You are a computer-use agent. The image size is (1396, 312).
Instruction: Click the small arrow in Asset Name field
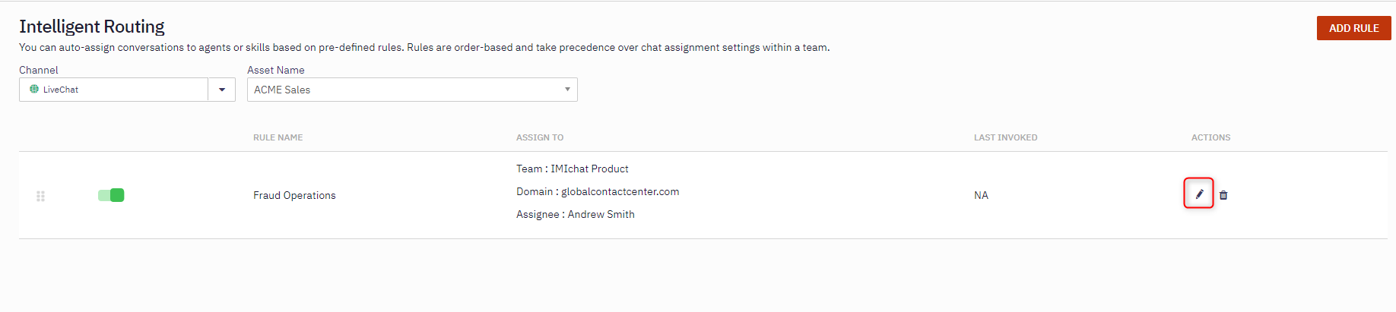coord(567,90)
